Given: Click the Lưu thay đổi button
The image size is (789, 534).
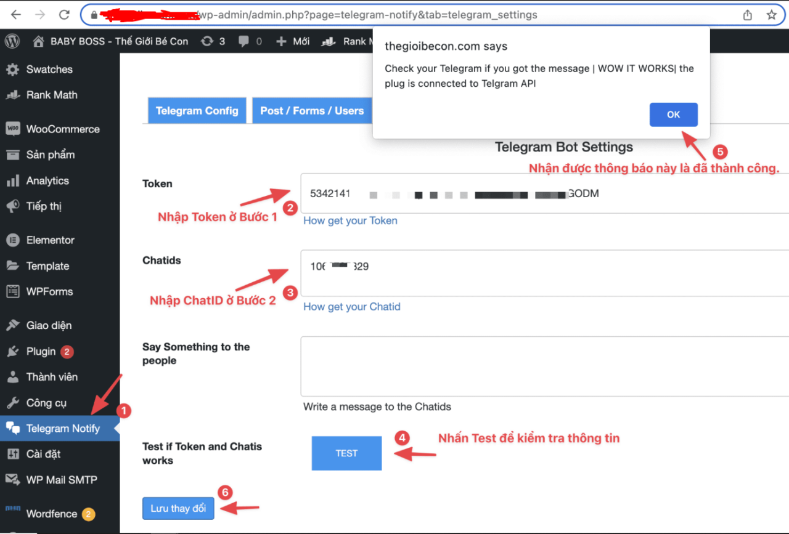Looking at the screenshot, I should pyautogui.click(x=178, y=509).
